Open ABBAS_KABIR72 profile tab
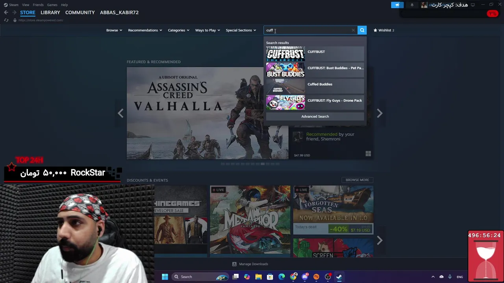Viewport: 504px width, 283px height. (x=119, y=13)
